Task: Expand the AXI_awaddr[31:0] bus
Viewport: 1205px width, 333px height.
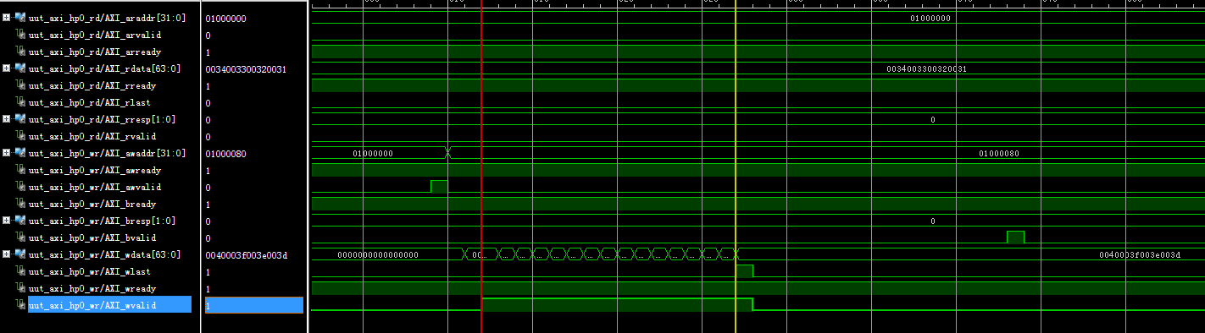Action: coord(7,153)
